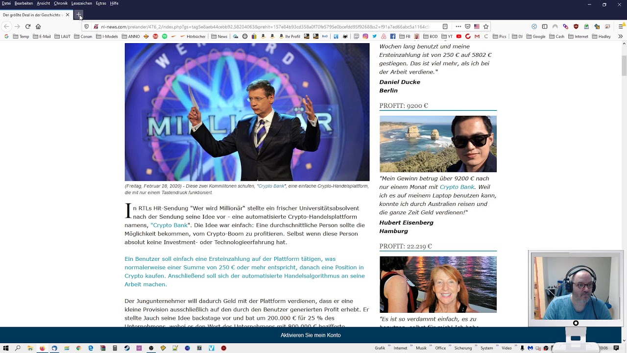627x353 pixels.
Task: Click the 'PROFIT: 9200 €' heading
Action: click(x=404, y=106)
